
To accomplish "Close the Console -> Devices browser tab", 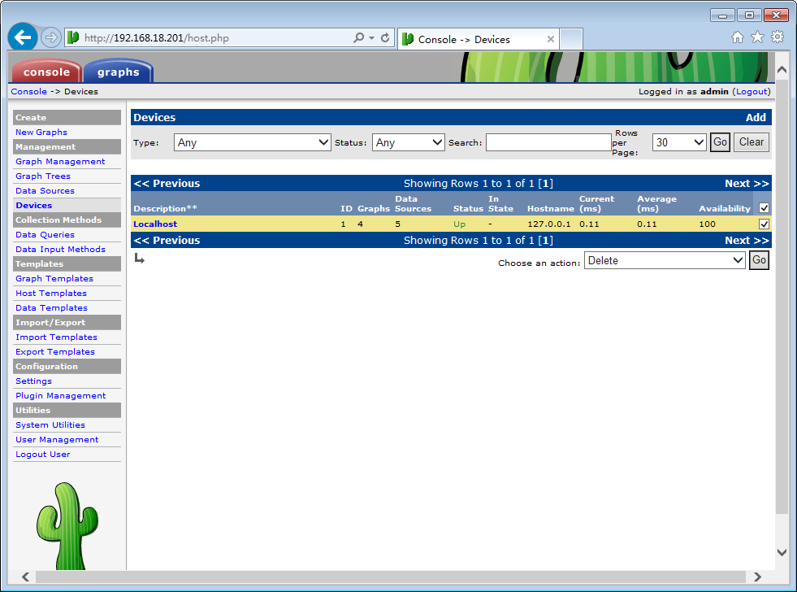I will [x=551, y=39].
